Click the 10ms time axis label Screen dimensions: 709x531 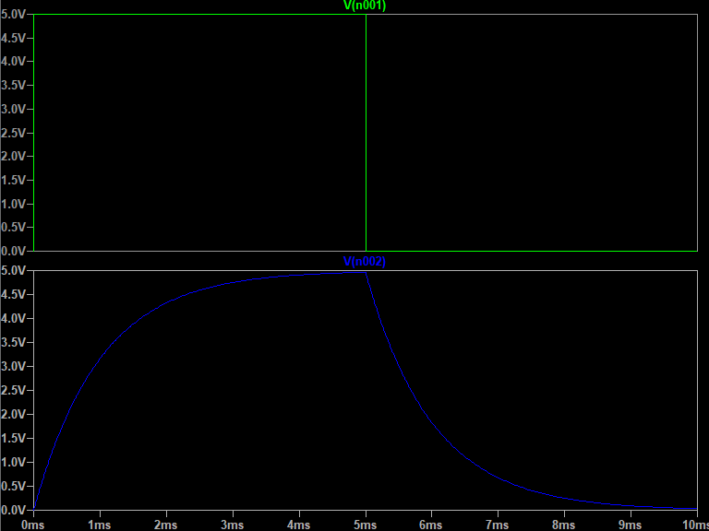pyautogui.click(x=694, y=524)
